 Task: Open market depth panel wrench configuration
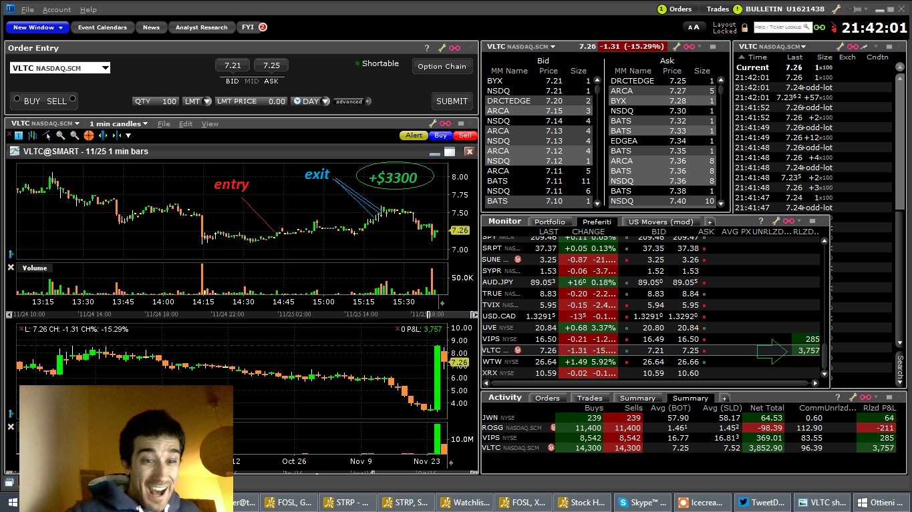[676, 47]
